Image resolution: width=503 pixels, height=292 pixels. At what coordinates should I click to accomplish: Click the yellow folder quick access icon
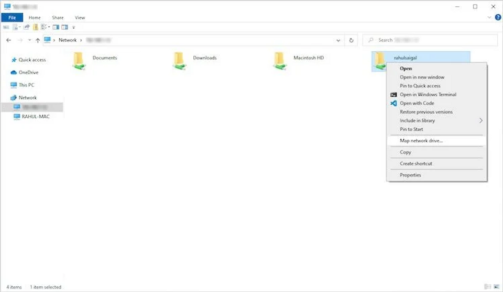(x=36, y=27)
